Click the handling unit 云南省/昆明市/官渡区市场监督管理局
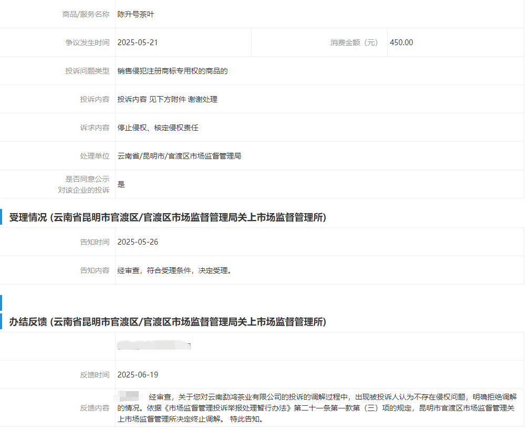531x431 pixels. point(179,156)
